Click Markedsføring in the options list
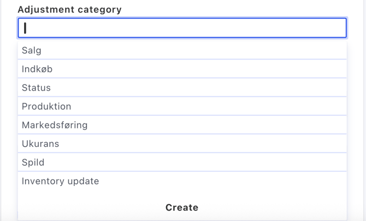The image size is (366, 221). [x=182, y=125]
